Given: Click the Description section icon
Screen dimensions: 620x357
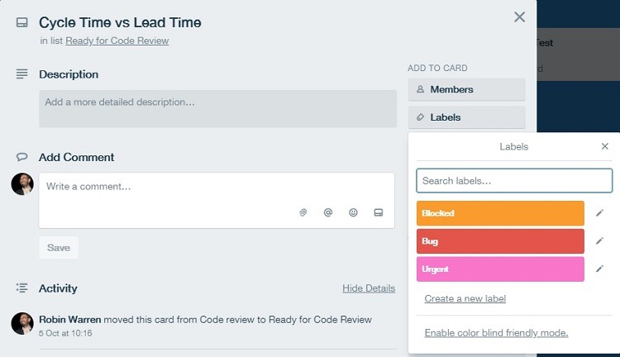Looking at the screenshot, I should (21, 74).
